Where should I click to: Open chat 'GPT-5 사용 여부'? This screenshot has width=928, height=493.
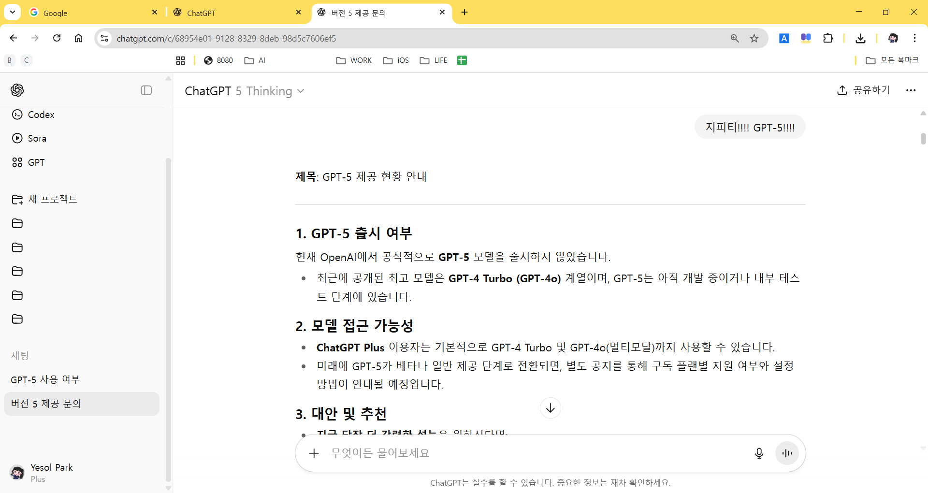pos(82,380)
